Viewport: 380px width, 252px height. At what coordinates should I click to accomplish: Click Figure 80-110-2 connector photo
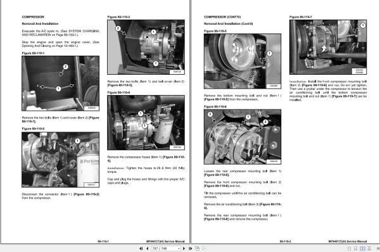(60, 160)
